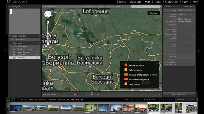Image resolution: width=204 pixels, height=114 pixels.
Task: Open the Map Style Hybrid dropdown
Action: point(55,94)
